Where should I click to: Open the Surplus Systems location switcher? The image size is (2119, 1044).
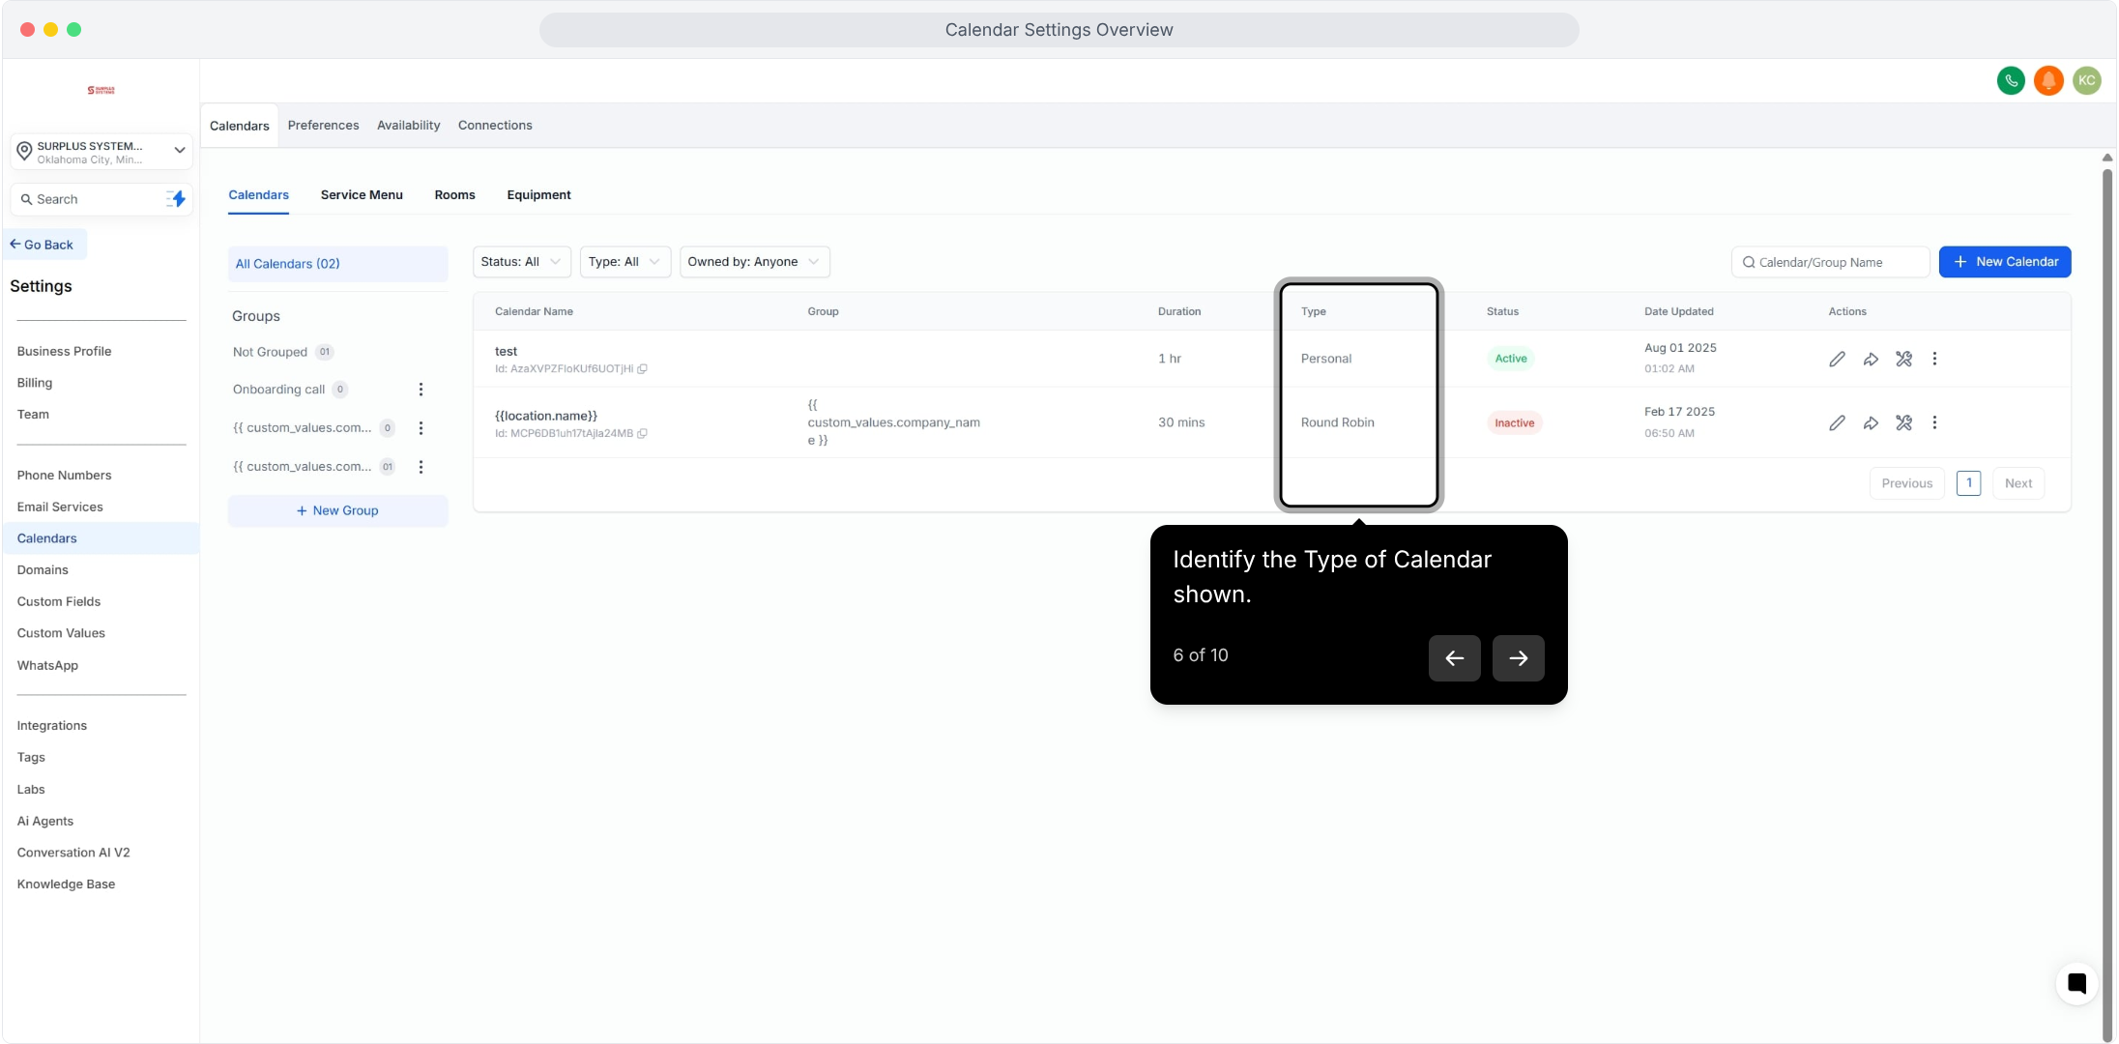(102, 152)
